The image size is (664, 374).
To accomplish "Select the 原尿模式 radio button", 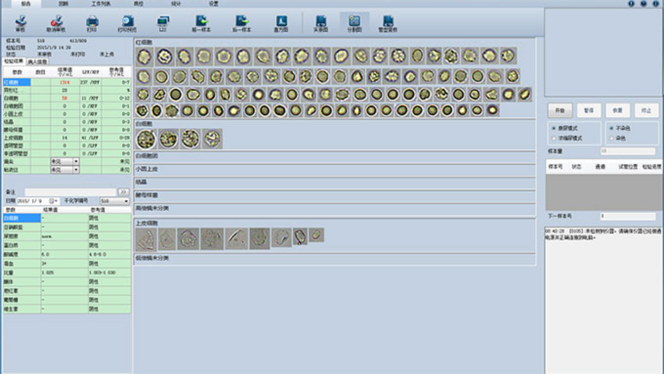I will [554, 128].
